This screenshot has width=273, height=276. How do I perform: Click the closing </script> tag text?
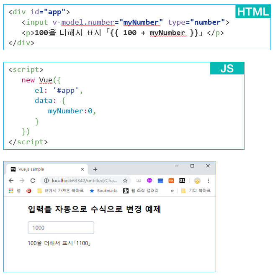(28, 142)
